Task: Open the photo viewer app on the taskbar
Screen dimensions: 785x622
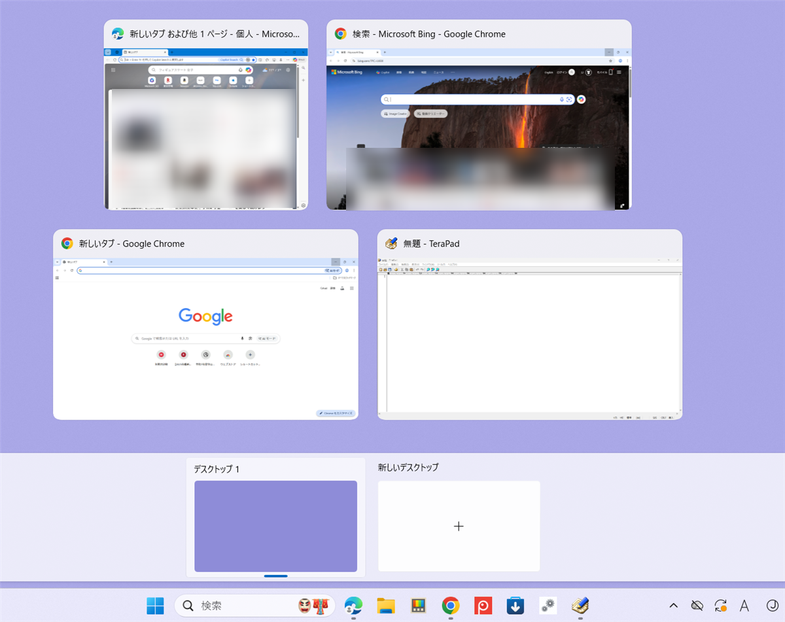Action: 417,605
